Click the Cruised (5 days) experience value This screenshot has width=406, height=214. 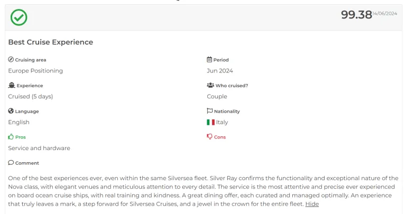coord(31,97)
